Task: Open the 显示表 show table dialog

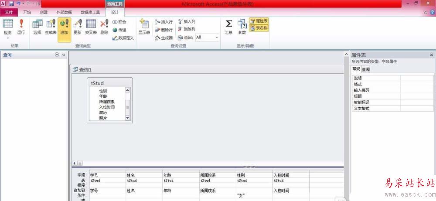Action: click(x=144, y=27)
